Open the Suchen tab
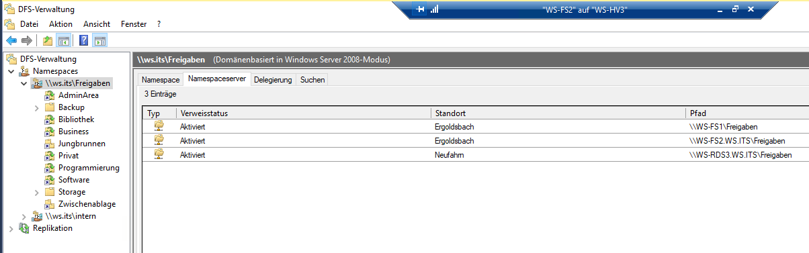 [x=312, y=80]
